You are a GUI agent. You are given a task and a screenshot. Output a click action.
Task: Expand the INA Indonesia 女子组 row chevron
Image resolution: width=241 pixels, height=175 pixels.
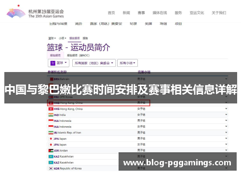point(226,126)
